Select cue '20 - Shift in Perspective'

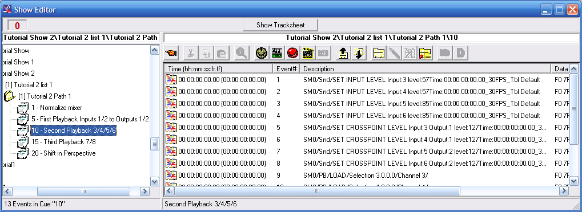point(63,153)
